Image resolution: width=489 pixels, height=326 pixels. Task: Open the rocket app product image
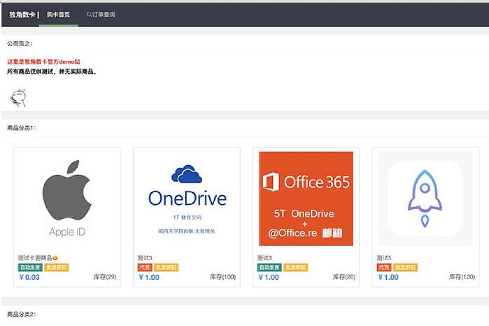(425, 199)
